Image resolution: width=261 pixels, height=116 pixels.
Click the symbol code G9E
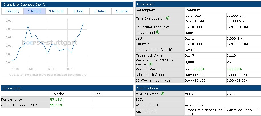[230, 94]
